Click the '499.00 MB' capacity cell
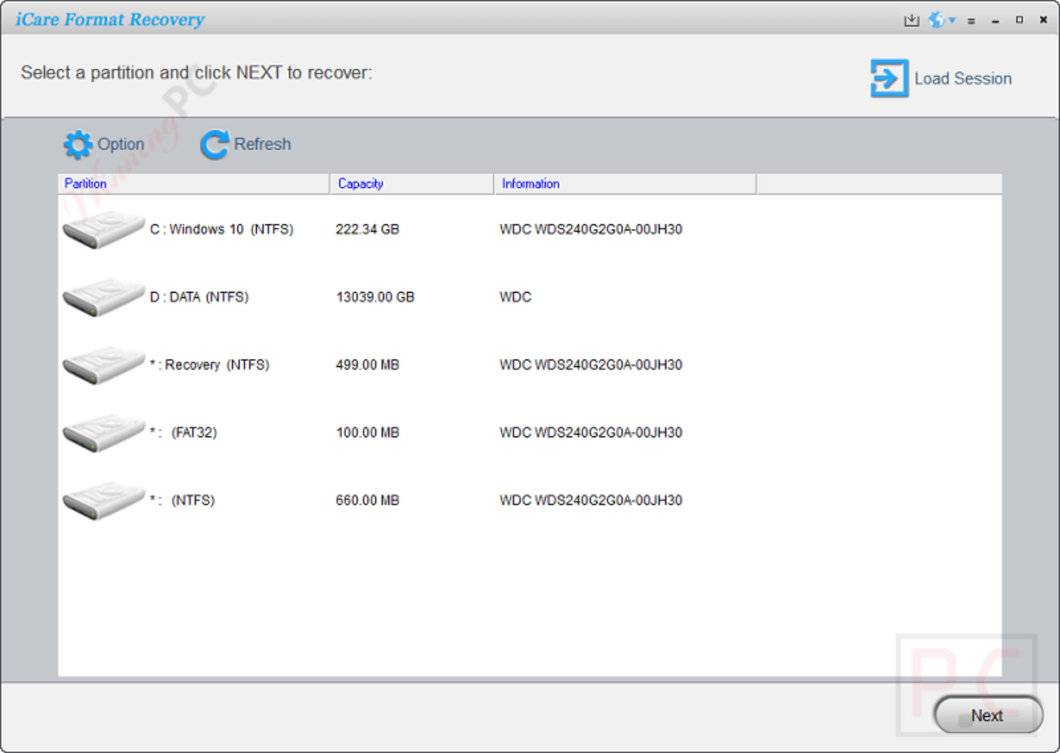1060x753 pixels. pos(367,365)
